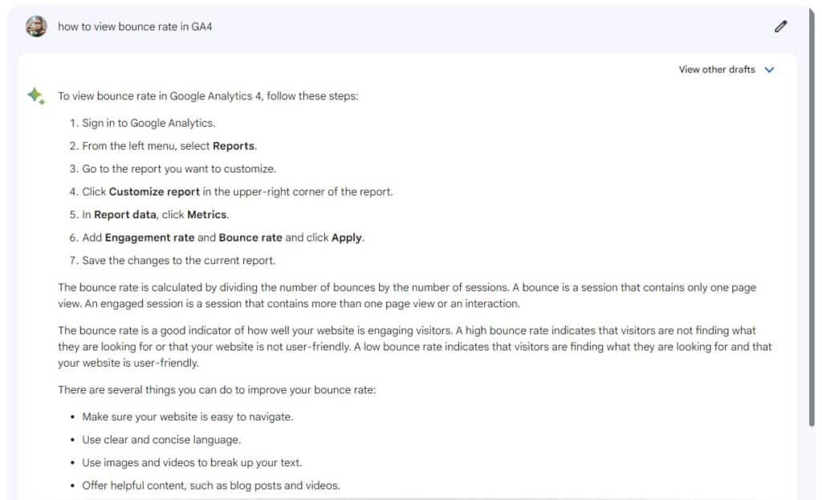Click the bullet about using images and videos
Screen dimensions: 822x500
click(x=193, y=462)
